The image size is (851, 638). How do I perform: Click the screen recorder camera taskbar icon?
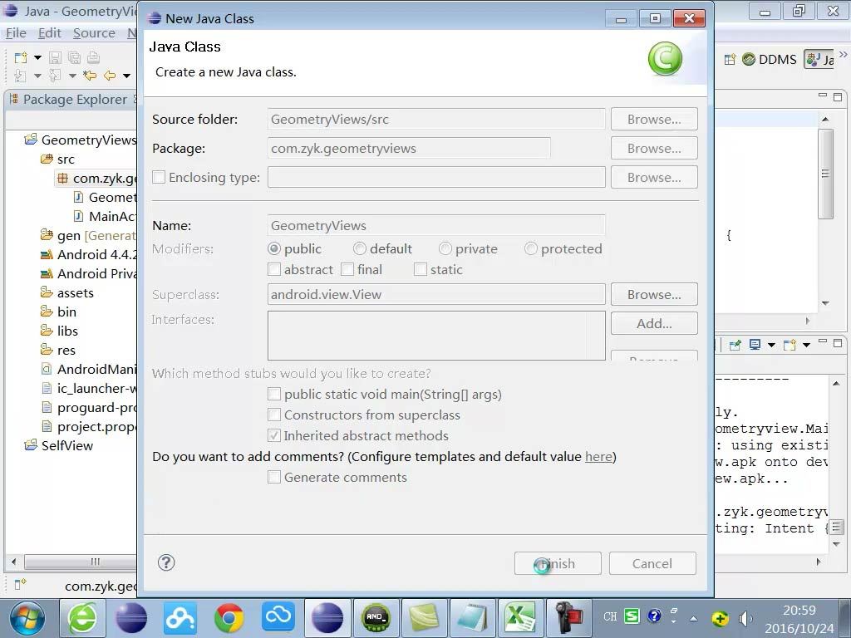pyautogui.click(x=568, y=618)
